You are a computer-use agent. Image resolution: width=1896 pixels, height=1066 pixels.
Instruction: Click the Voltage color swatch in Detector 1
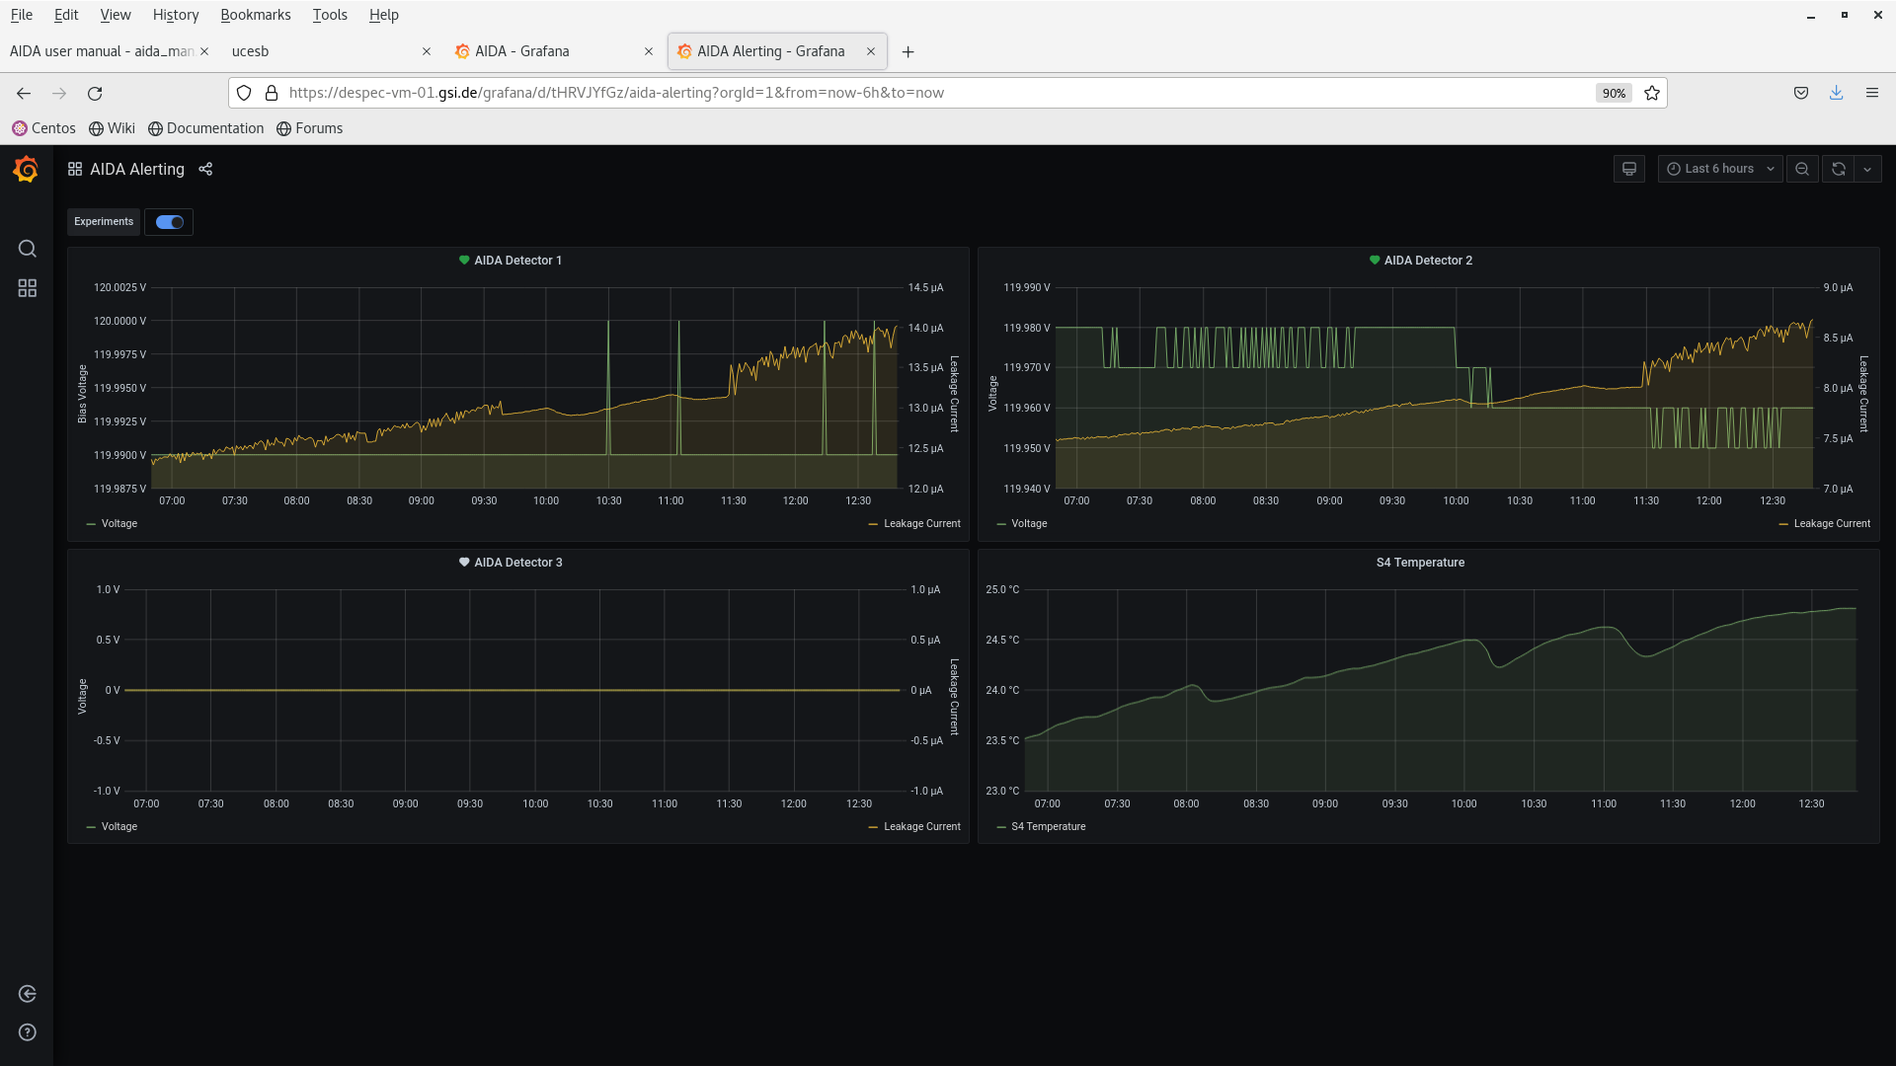tap(91, 524)
